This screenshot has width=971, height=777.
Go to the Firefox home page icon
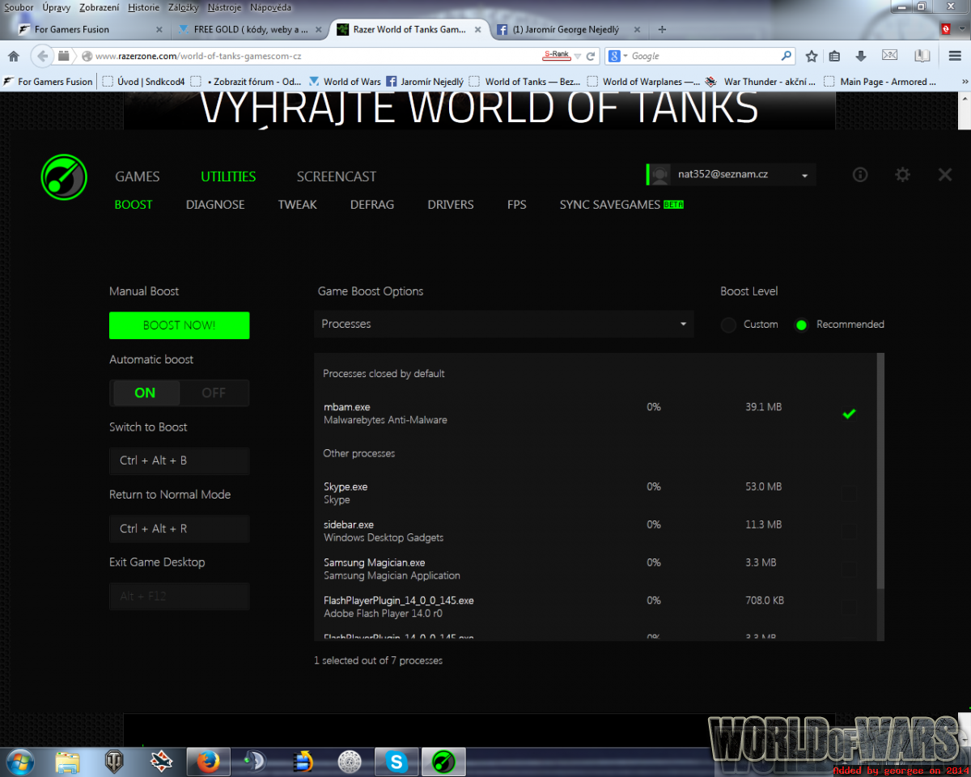click(x=14, y=56)
